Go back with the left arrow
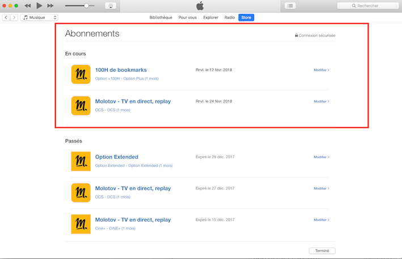The width and height of the screenshot is (402, 259). coord(6,18)
